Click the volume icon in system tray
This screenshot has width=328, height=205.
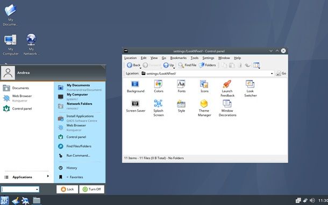tap(312, 200)
